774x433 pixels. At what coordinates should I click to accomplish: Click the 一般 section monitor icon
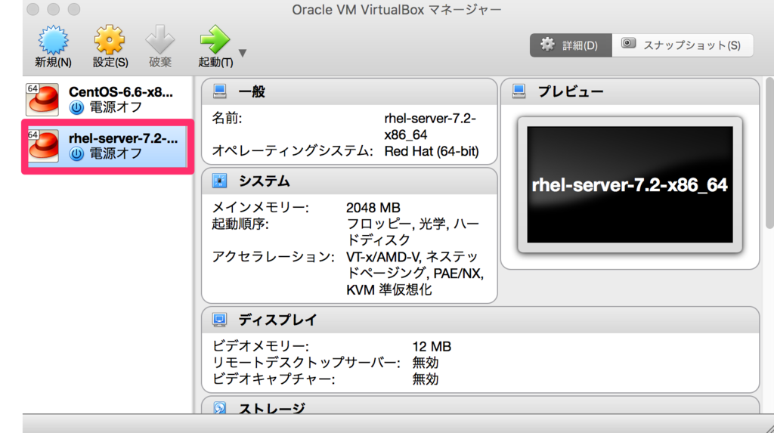[220, 91]
